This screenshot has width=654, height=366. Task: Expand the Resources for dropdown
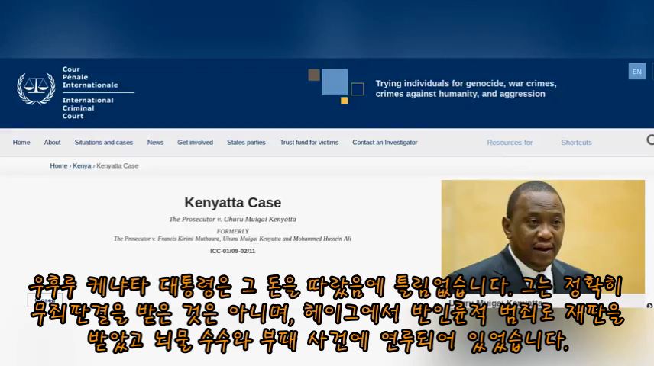click(x=510, y=143)
